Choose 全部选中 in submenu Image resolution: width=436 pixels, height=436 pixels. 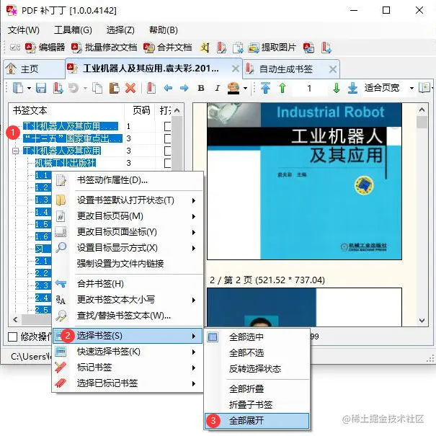tap(257, 337)
